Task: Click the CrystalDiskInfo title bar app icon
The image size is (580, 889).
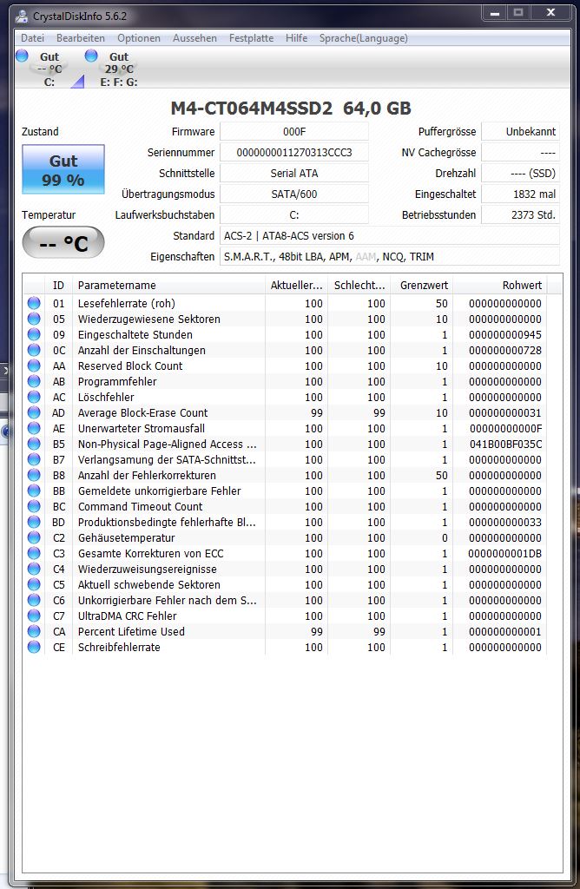Action: tap(22, 16)
